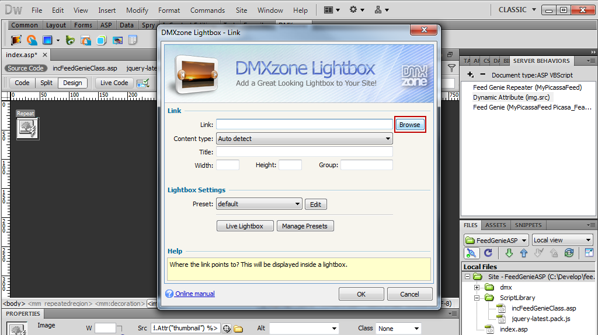
Task: Collapse the ScriptLibrary folder
Action: [477, 298]
